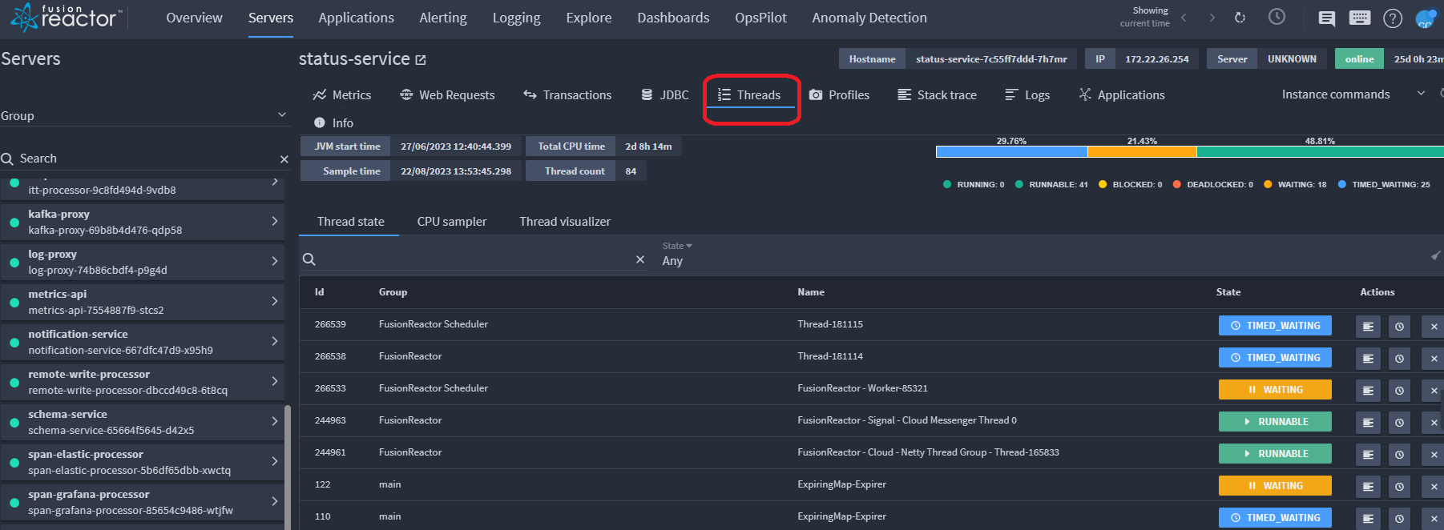Open clock action for Cloud Messenger Thread 0
This screenshot has width=1444, height=530.
pos(1399,422)
